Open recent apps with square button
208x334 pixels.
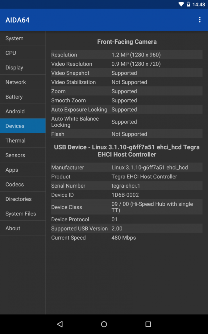[148, 324]
